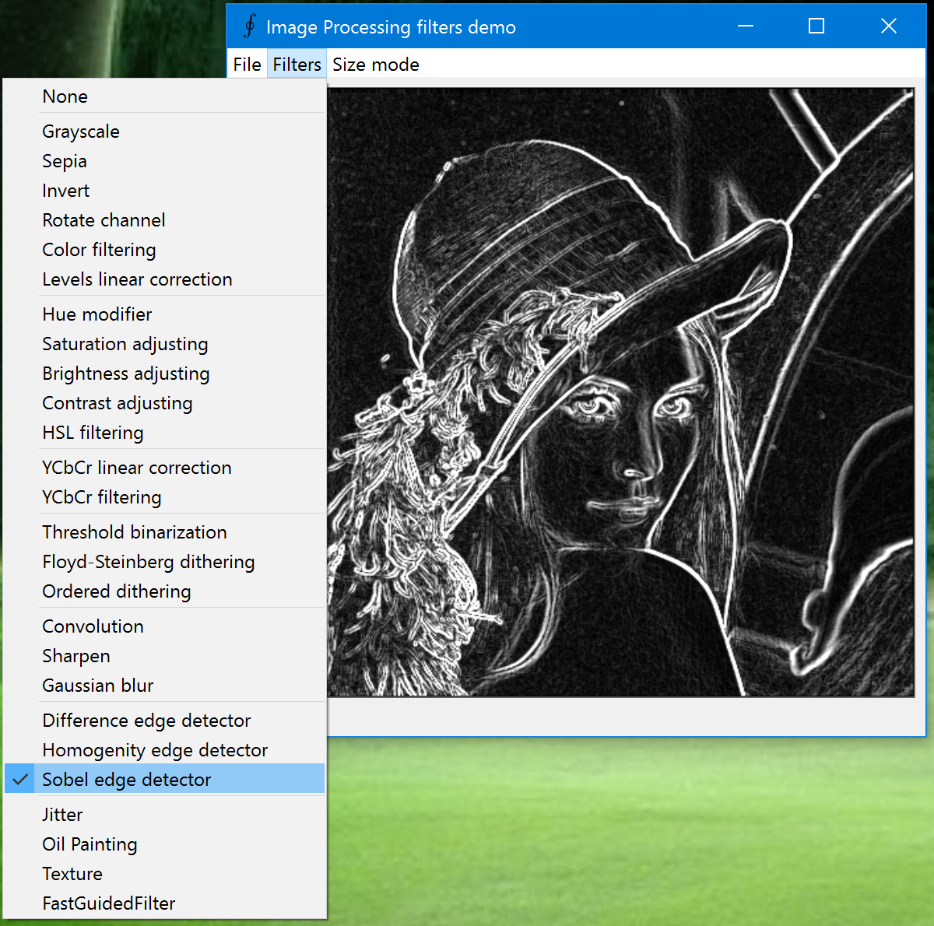Apply the Sepia filter

point(64,160)
